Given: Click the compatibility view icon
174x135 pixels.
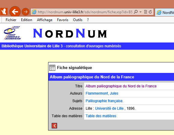Looking at the screenshot, I should pyautogui.click(x=145, y=12).
